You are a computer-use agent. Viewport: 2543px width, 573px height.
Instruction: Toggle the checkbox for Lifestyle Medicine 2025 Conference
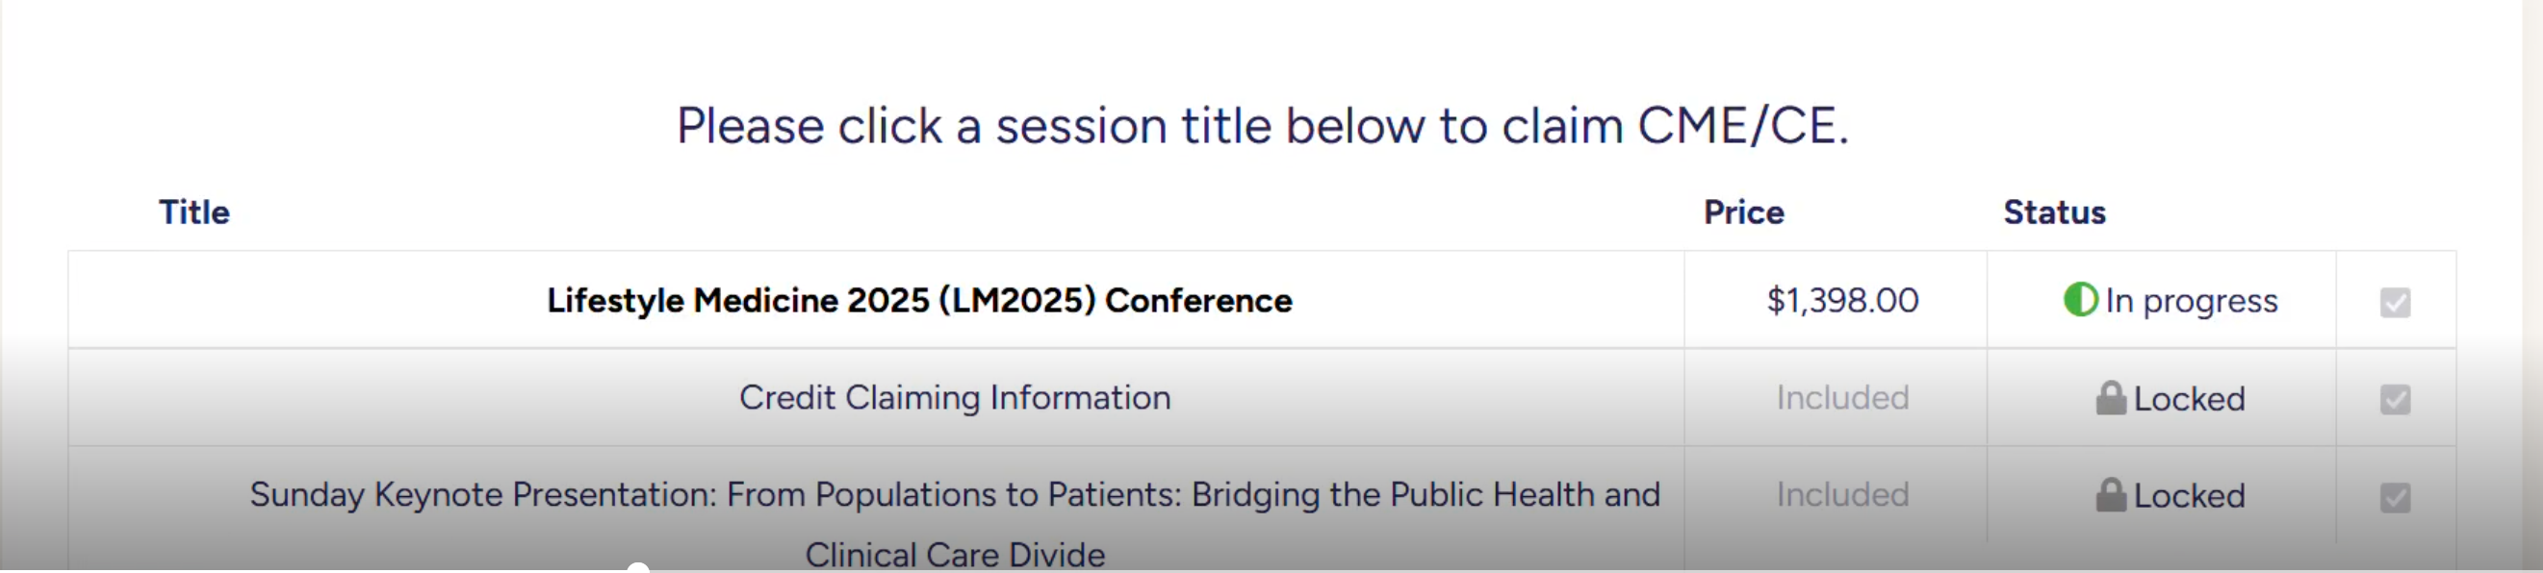(2395, 302)
